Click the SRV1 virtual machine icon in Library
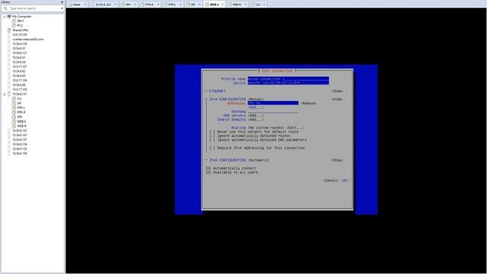The width and height of the screenshot is (487, 274). pos(14,21)
